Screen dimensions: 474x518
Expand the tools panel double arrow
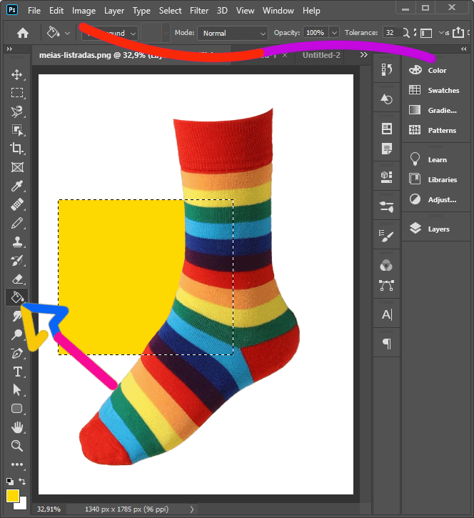click(9, 49)
